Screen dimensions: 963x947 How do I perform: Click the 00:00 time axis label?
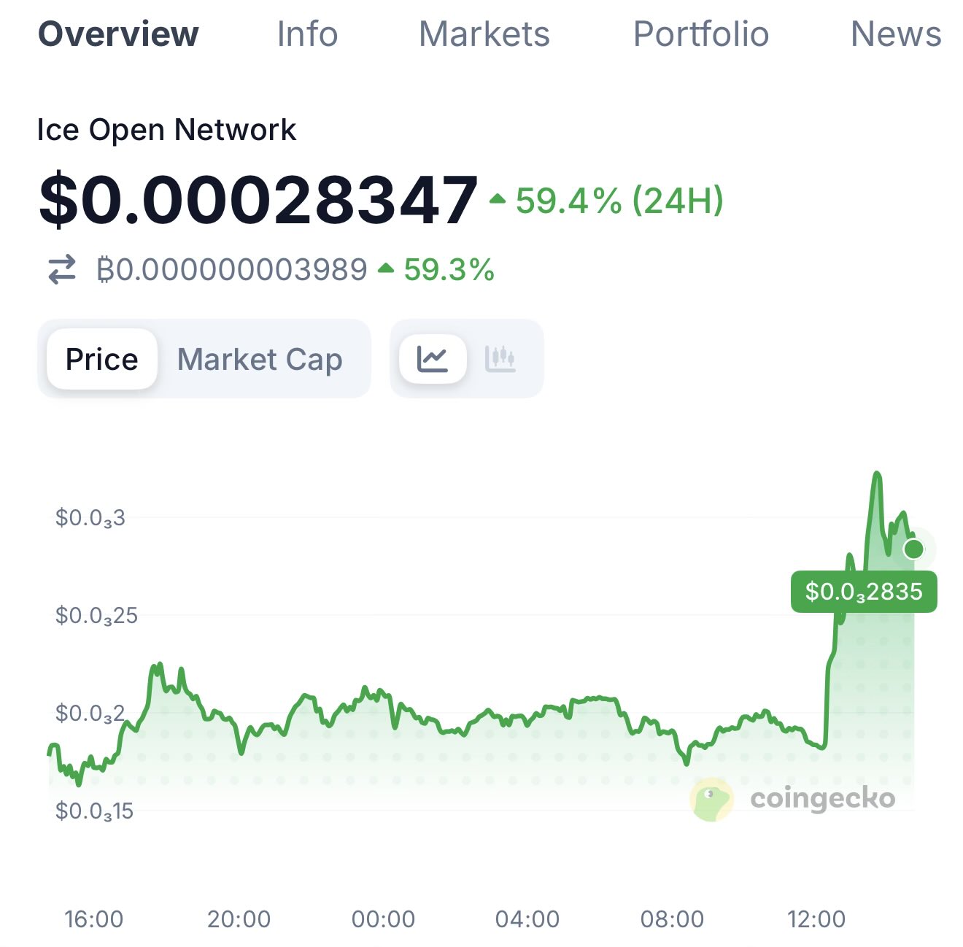click(383, 919)
